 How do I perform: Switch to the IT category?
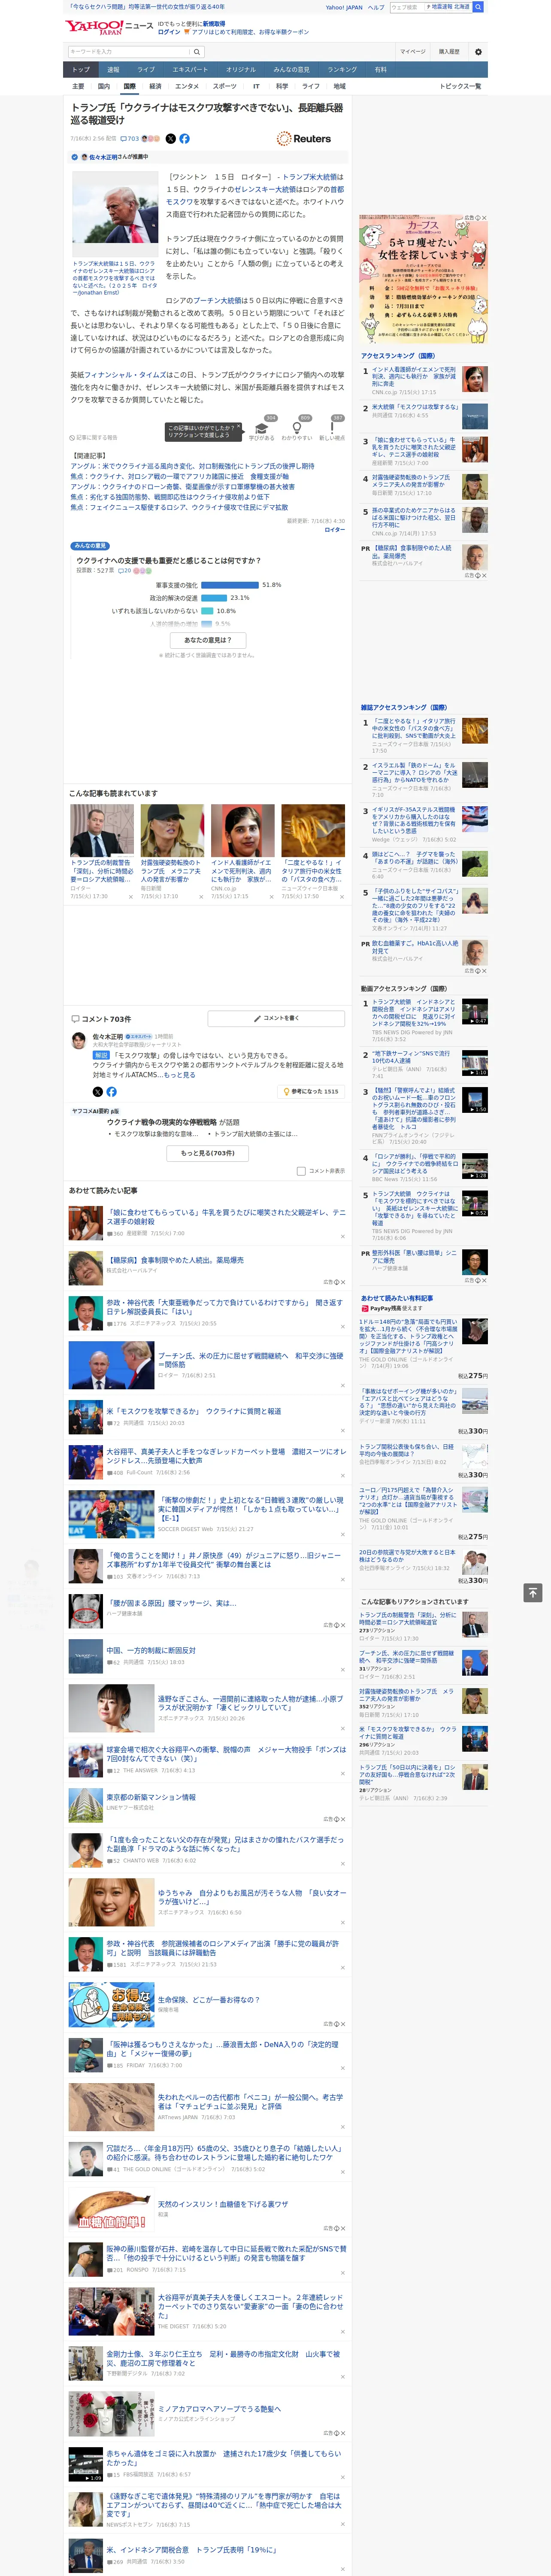(x=256, y=86)
